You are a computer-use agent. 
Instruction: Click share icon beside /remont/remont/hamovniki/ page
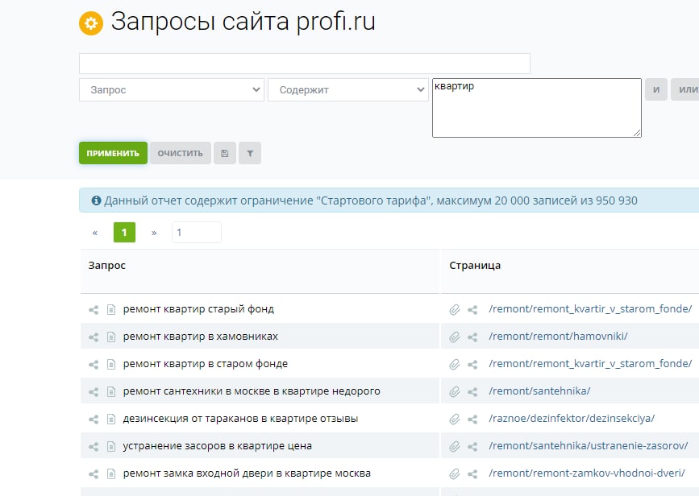472,337
